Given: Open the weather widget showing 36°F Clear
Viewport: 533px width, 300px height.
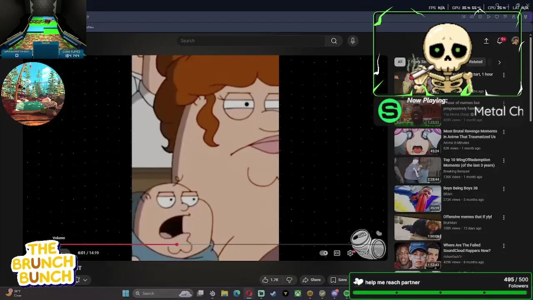Looking at the screenshot, I should tap(13, 293).
